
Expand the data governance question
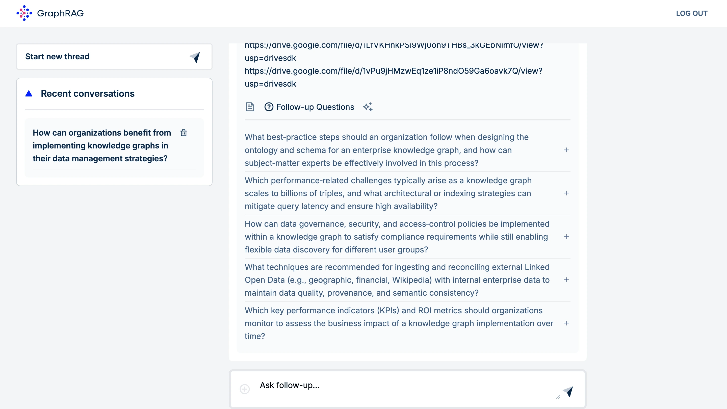coord(566,237)
